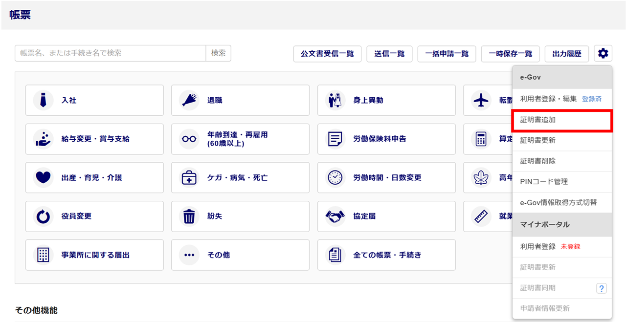Open the calculator icon category 算定
This screenshot has height=322, width=626.
[x=488, y=139]
